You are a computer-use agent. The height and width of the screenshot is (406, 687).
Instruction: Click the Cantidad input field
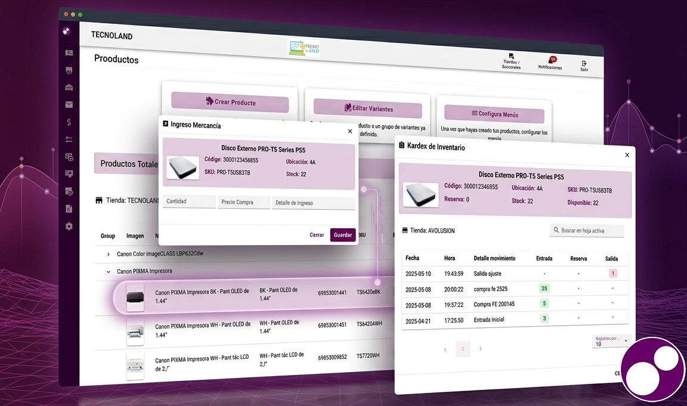click(188, 202)
